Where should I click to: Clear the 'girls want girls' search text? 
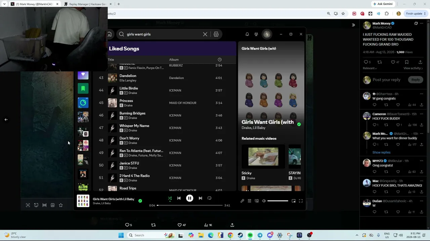pyautogui.click(x=205, y=34)
